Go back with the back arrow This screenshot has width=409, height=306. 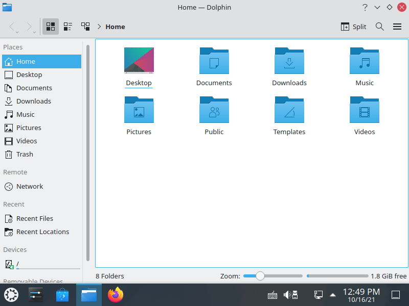11,27
